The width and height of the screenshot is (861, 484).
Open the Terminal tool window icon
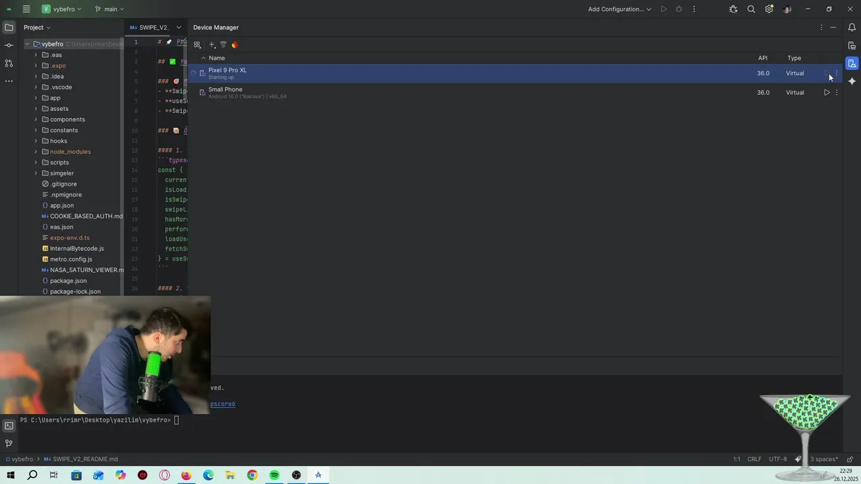pyautogui.click(x=9, y=426)
